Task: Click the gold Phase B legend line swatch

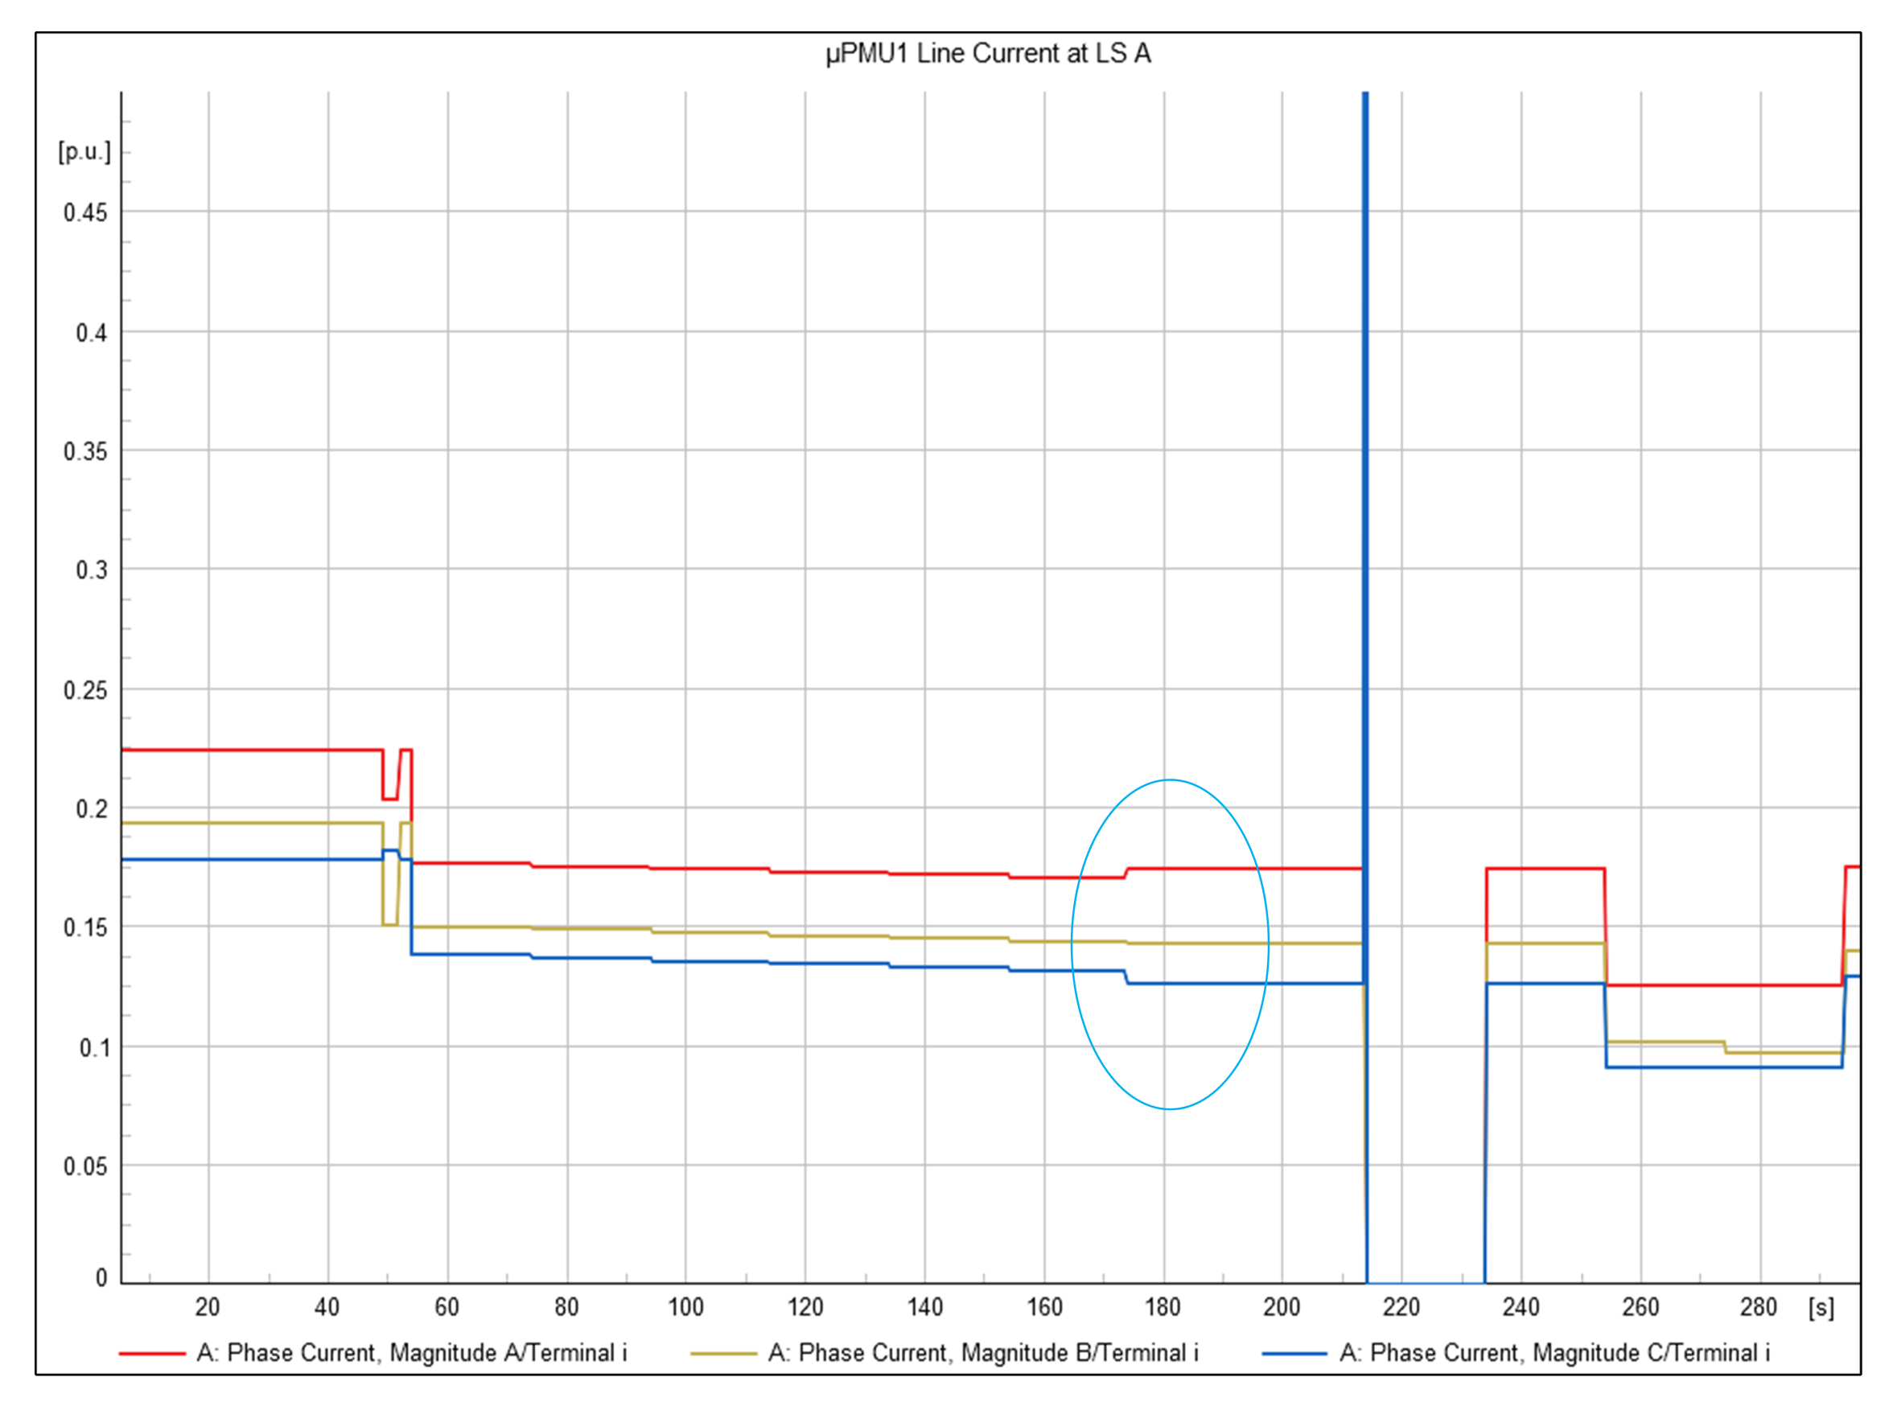Action: coord(722,1353)
